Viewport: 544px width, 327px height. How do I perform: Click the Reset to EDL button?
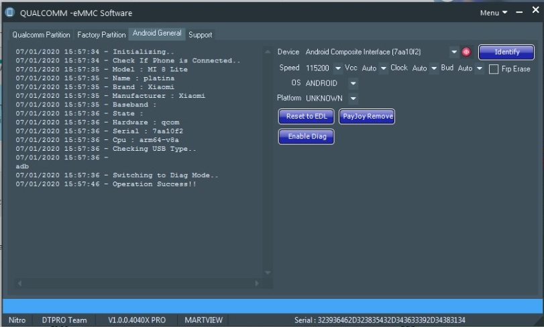click(x=307, y=117)
